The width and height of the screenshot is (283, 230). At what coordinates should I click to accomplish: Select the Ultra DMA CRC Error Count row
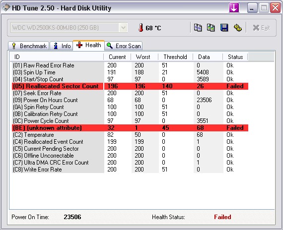tap(130, 163)
